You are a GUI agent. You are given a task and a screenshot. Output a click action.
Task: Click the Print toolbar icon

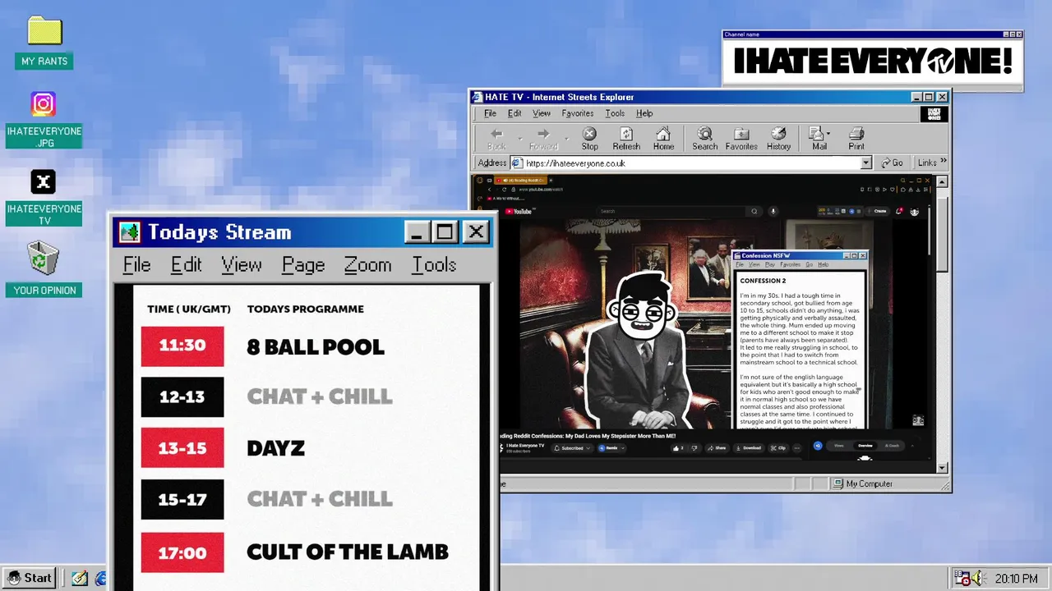[x=856, y=134]
